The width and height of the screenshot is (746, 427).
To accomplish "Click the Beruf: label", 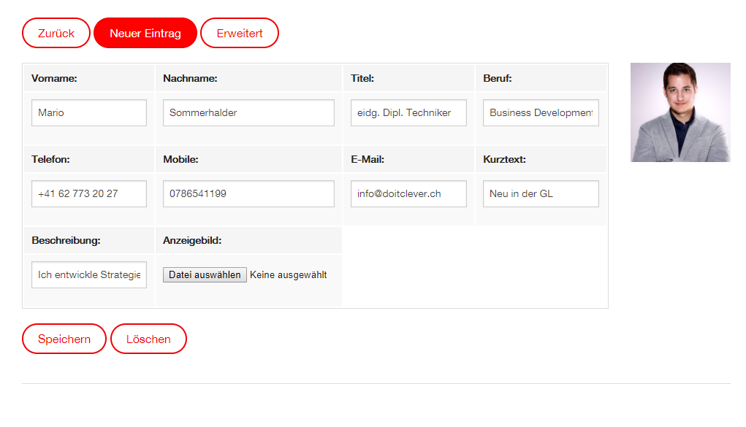I will pyautogui.click(x=497, y=78).
